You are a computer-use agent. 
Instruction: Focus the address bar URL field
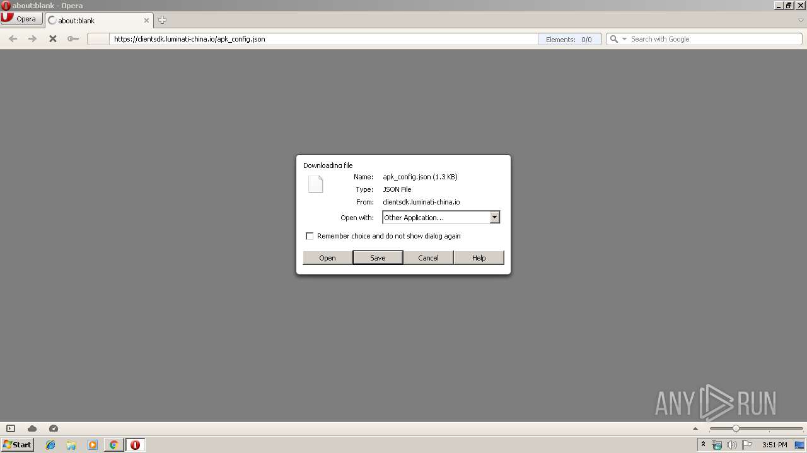click(324, 39)
